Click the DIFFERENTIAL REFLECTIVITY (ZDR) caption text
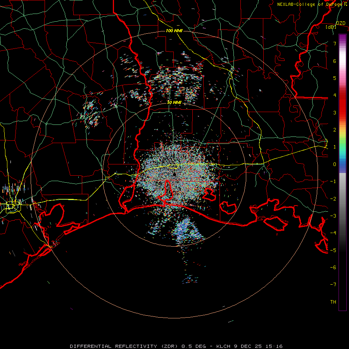The image size is (349, 349). 124,346
